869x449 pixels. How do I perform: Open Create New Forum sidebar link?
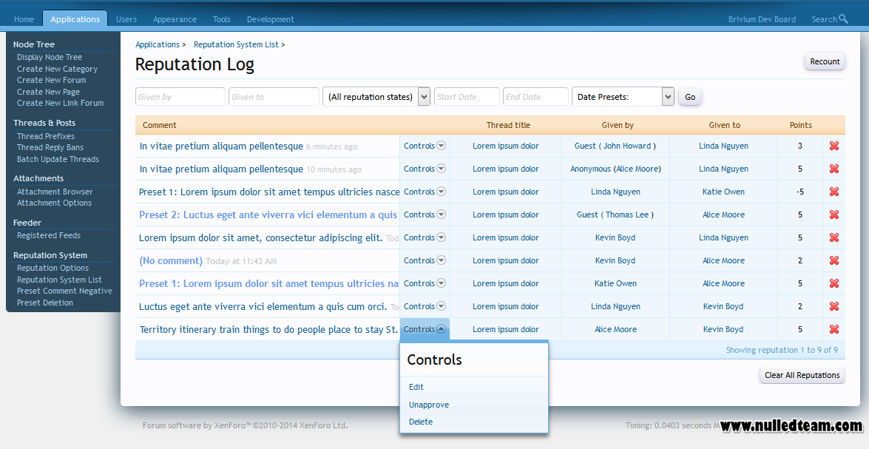coord(52,80)
